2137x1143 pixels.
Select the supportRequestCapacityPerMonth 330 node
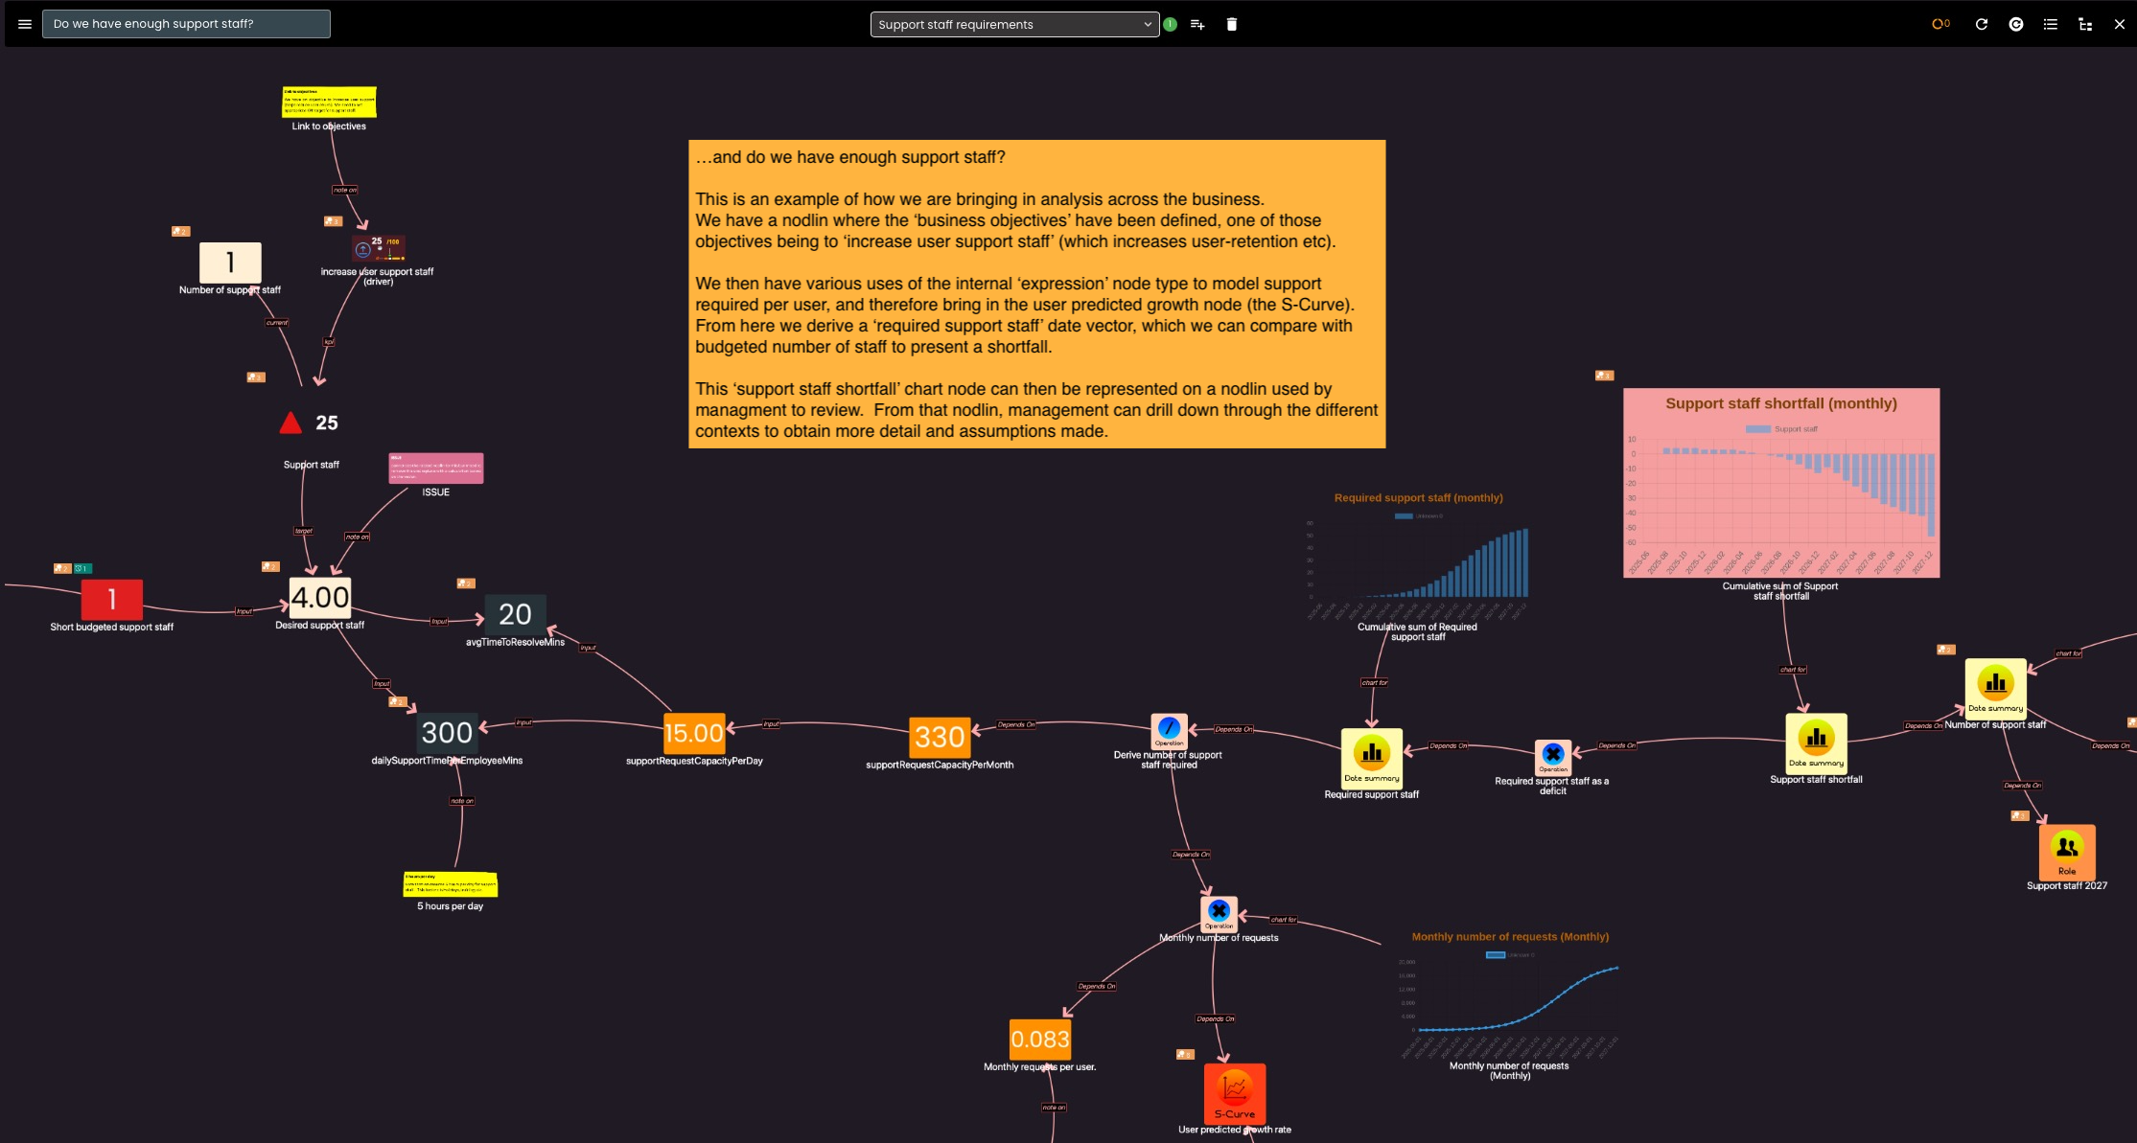(940, 737)
